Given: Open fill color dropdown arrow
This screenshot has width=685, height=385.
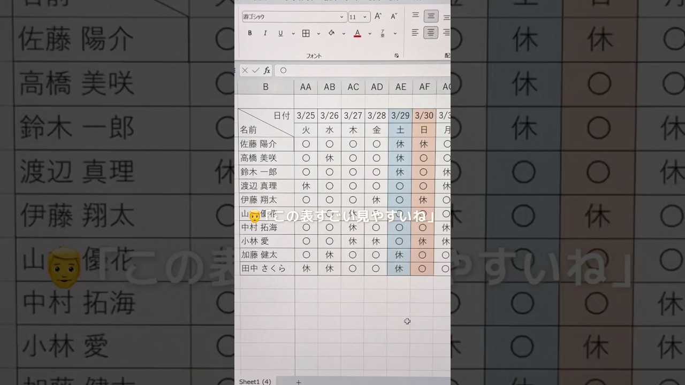Looking at the screenshot, I should click(344, 33).
